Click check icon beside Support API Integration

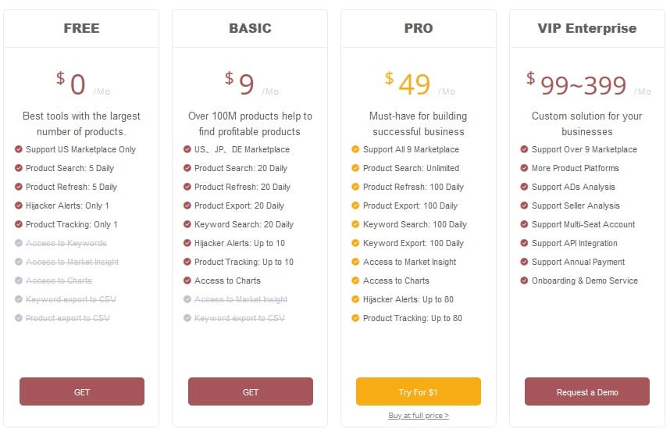(524, 243)
